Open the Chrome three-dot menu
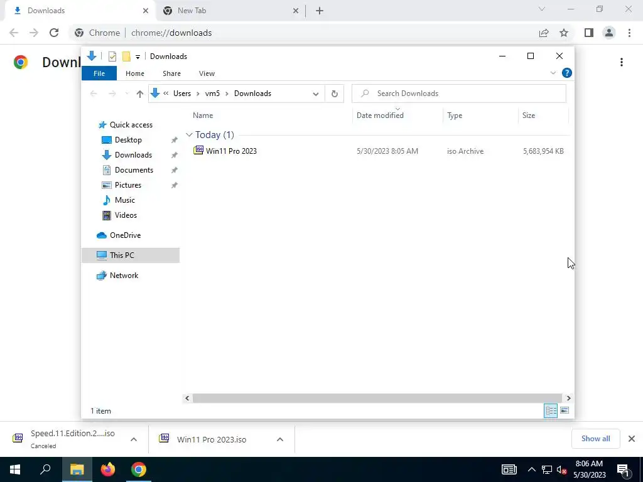Screen dimensions: 643x482 pos(629,33)
